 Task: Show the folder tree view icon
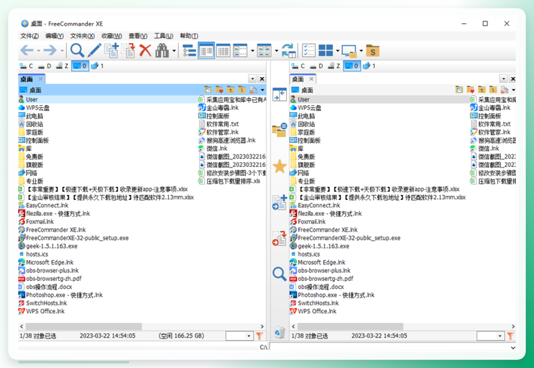(x=190, y=51)
